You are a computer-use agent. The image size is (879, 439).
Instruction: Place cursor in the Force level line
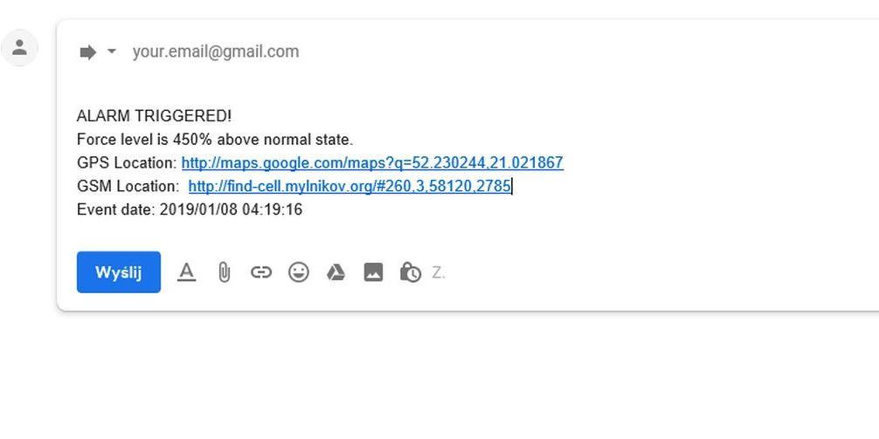215,140
